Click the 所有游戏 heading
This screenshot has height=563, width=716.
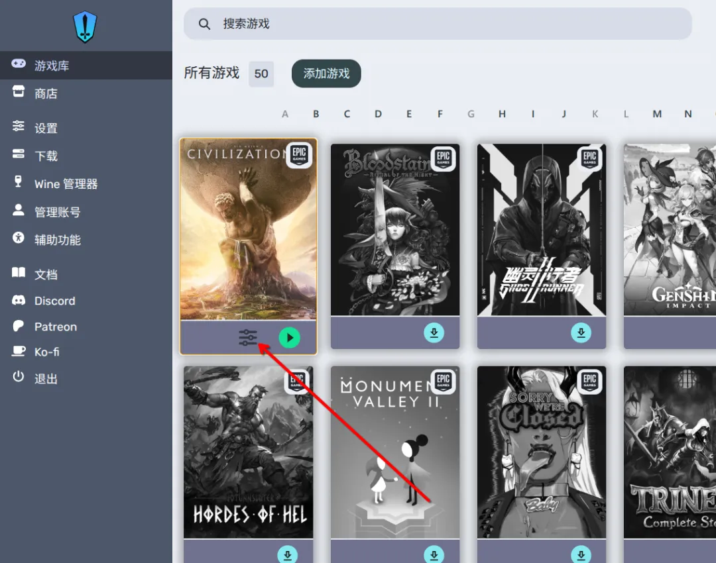[211, 73]
